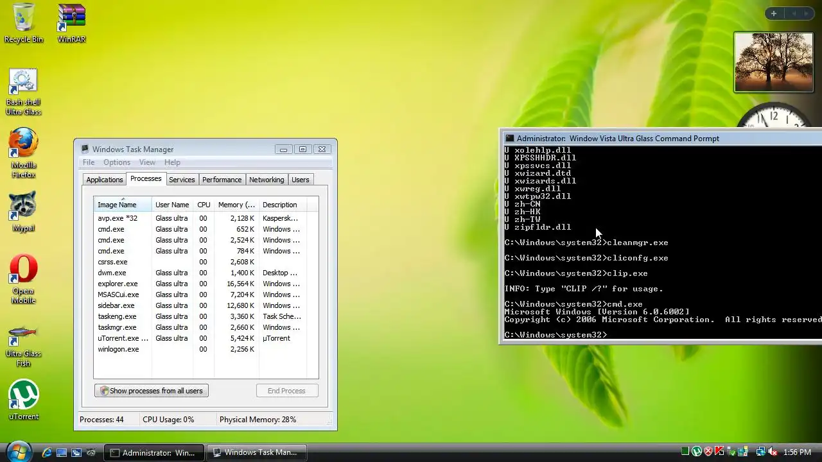This screenshot has width=822, height=462.
Task: Switch to the Applications tab
Action: pos(105,180)
